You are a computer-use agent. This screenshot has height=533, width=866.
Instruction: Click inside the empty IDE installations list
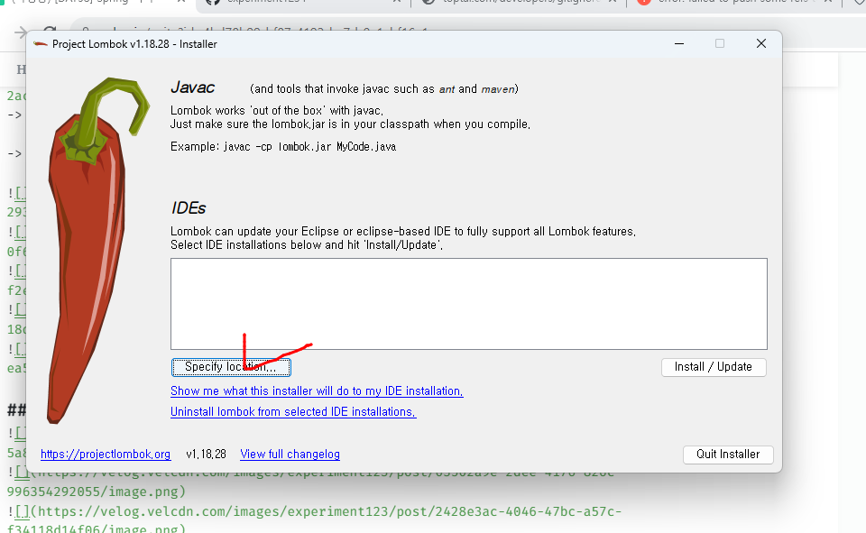[x=468, y=304]
